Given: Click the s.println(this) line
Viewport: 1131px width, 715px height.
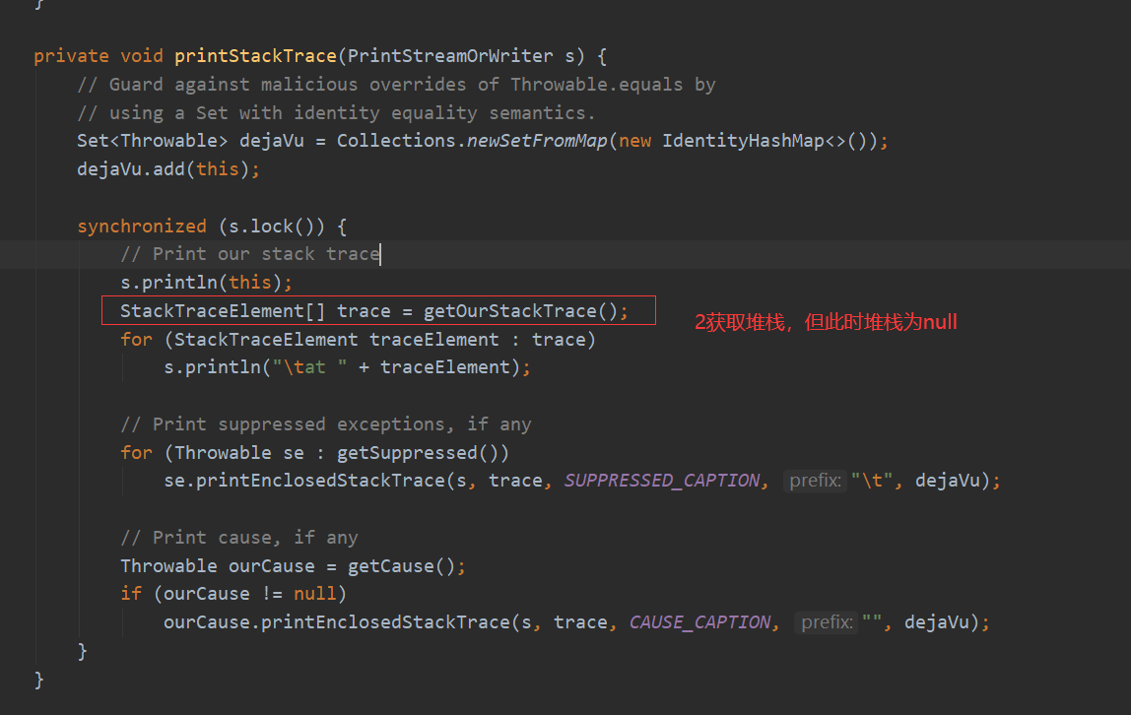Looking at the screenshot, I should coord(206,283).
